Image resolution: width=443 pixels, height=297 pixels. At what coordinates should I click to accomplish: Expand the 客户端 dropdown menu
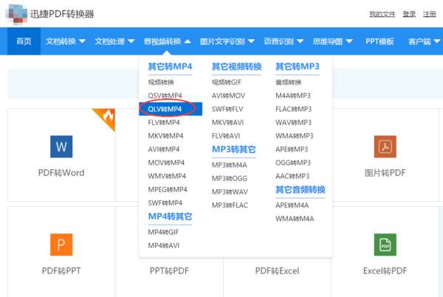424,41
